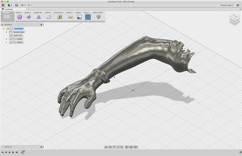Click the Create box form icon
This screenshot has width=242, height=156.
coord(19,17)
